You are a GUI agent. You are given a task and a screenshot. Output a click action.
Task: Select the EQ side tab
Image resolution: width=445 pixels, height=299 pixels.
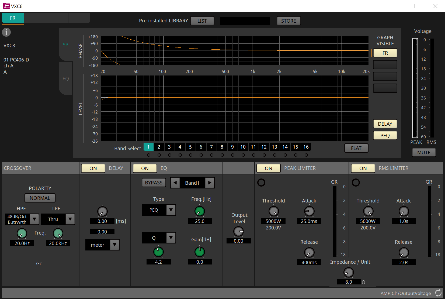tap(65, 79)
